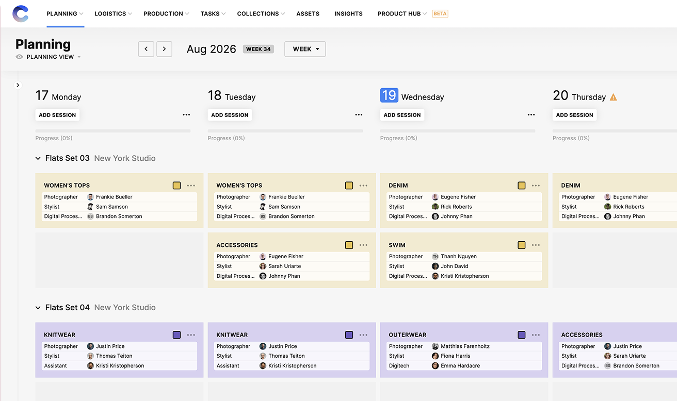
Task: Open options for the Swim session
Action: [536, 245]
